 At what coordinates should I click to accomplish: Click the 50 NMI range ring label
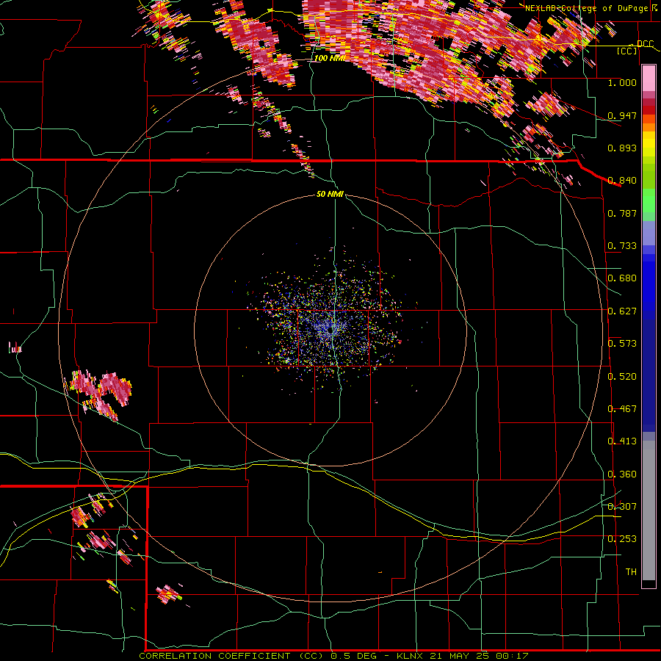pos(330,194)
